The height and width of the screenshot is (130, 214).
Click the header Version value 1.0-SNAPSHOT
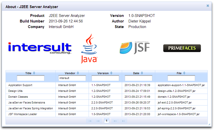142,16
